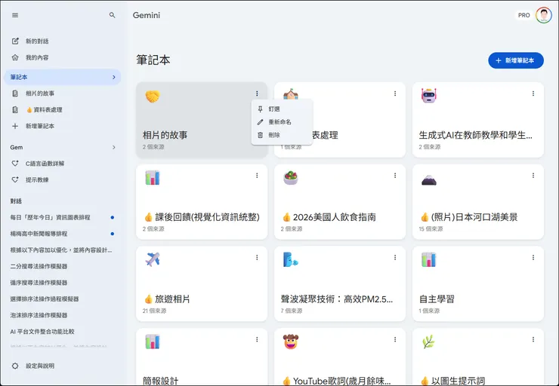This screenshot has height=386, width=559.
Task: Open 設定與說明 settings
Action: tap(32, 366)
